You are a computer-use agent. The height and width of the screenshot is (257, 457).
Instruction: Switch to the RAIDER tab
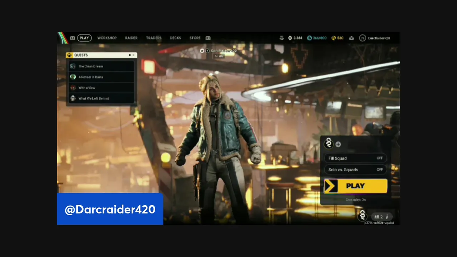(131, 38)
